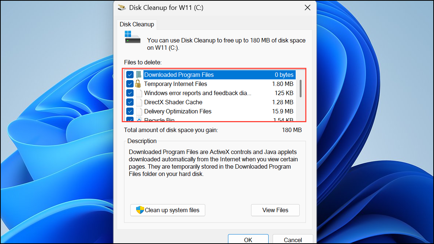The width and height of the screenshot is (434, 244).
Task: Cancel the Disk Cleanup dialog
Action: pos(292,240)
